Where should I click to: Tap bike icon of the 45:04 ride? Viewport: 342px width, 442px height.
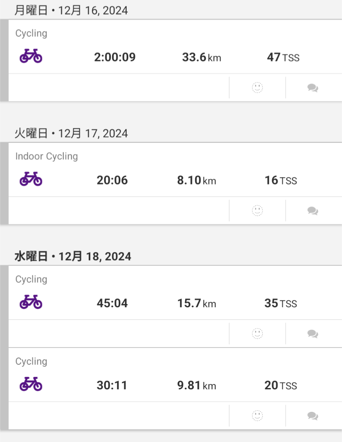[31, 302]
